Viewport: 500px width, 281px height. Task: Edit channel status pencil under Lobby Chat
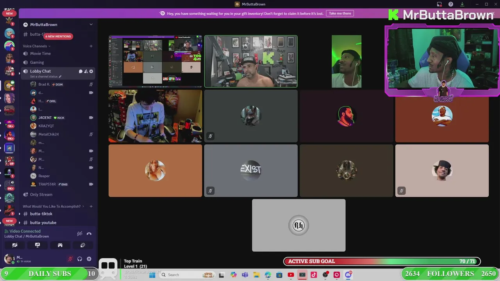(x=60, y=76)
